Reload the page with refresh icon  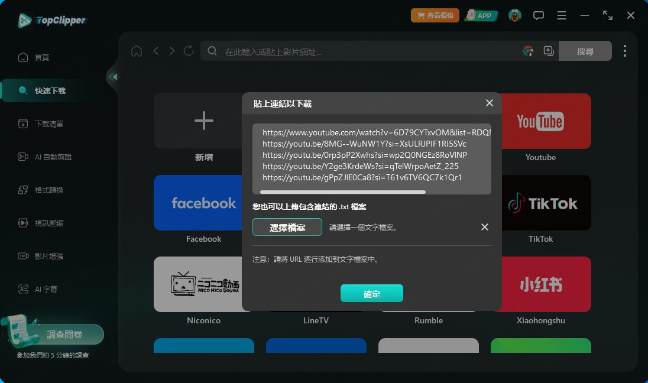189,51
